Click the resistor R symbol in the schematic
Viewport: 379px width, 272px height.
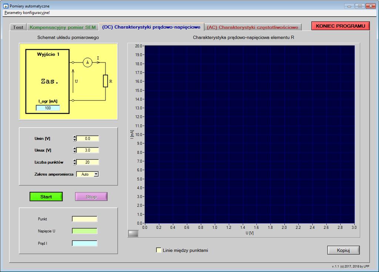[x=105, y=81]
